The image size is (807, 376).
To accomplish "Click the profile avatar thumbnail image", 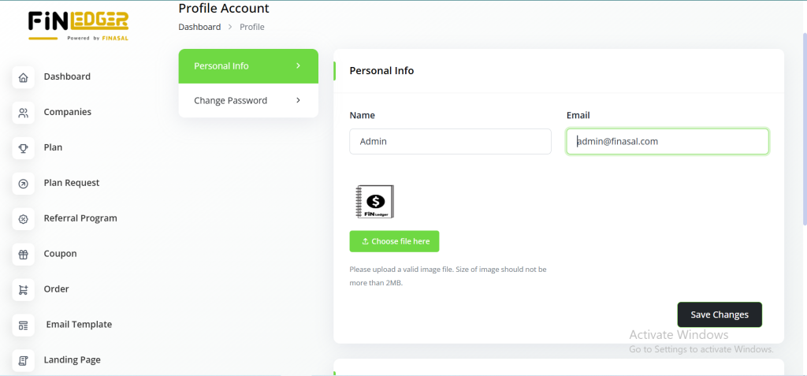I will pos(375,201).
